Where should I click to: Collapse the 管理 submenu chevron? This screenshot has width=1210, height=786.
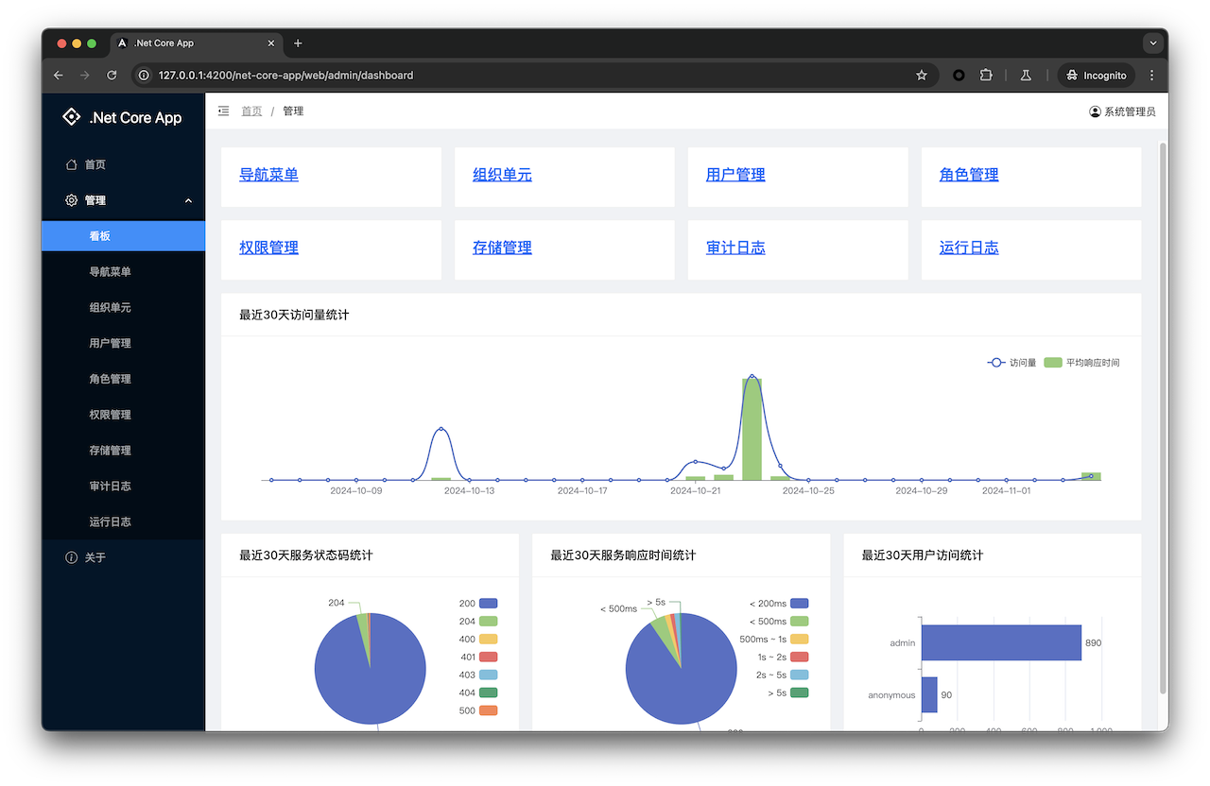[x=188, y=200]
